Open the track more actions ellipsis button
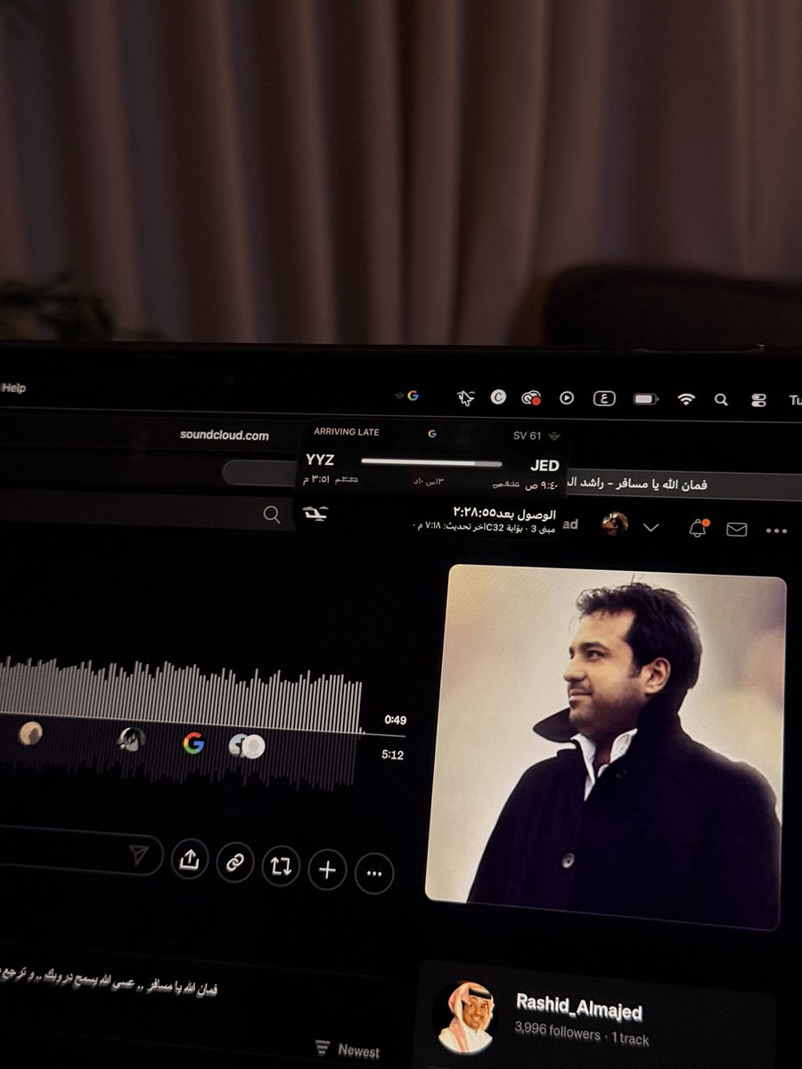The width and height of the screenshot is (802, 1069). (x=374, y=874)
